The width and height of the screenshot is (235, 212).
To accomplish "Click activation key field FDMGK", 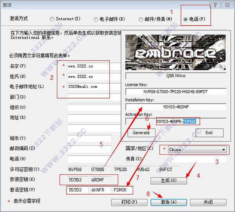I will tap(122, 190).
